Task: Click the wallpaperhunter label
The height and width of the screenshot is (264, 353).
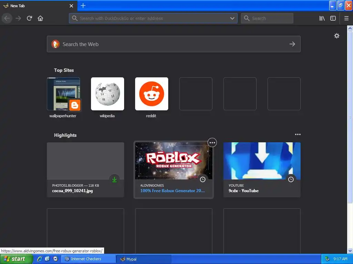Action: (63, 116)
